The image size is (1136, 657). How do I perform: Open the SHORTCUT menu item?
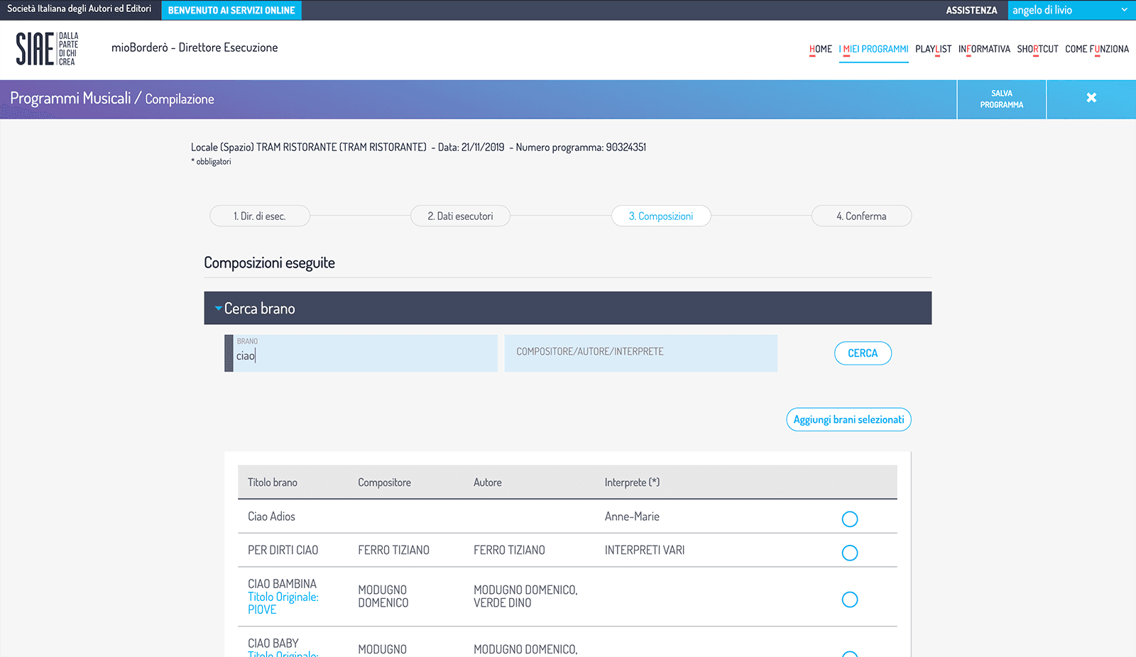tap(1037, 49)
